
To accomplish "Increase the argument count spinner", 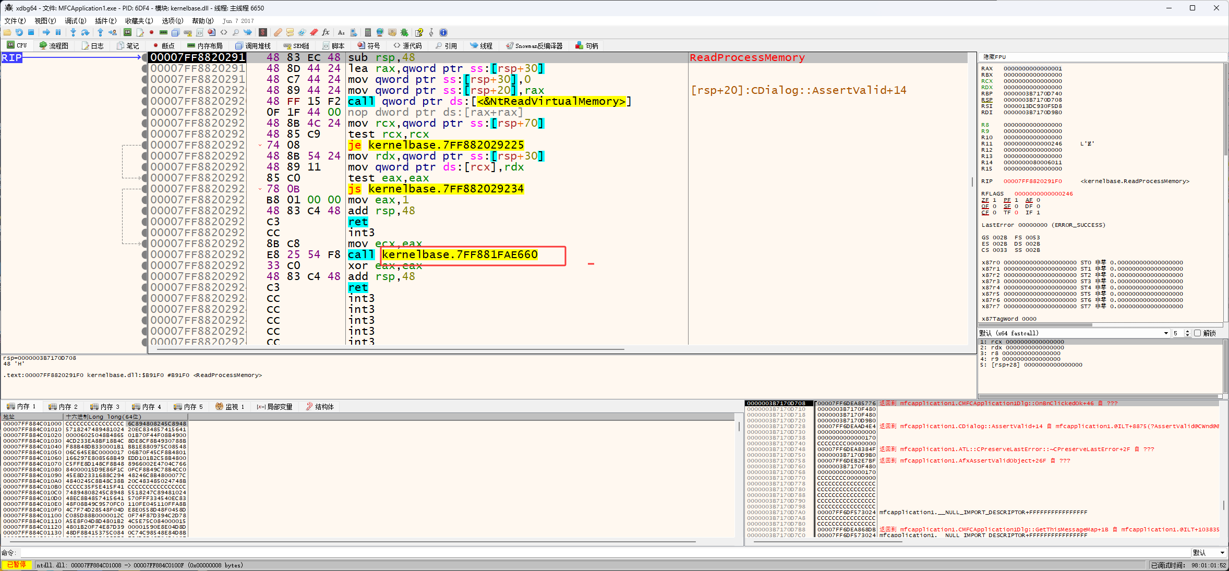I will [x=1188, y=331].
